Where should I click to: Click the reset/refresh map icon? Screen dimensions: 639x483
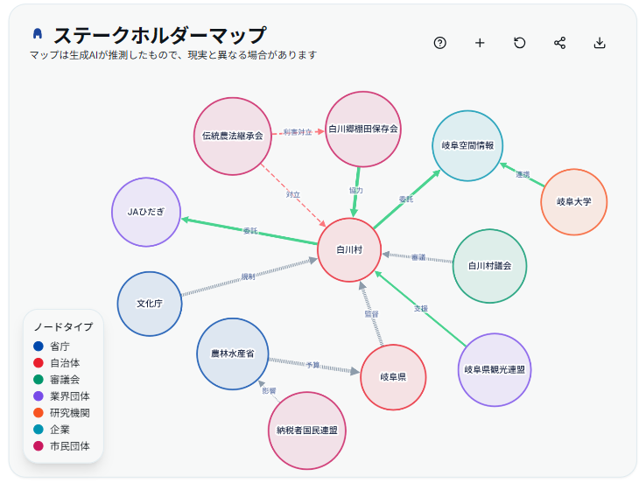point(520,43)
